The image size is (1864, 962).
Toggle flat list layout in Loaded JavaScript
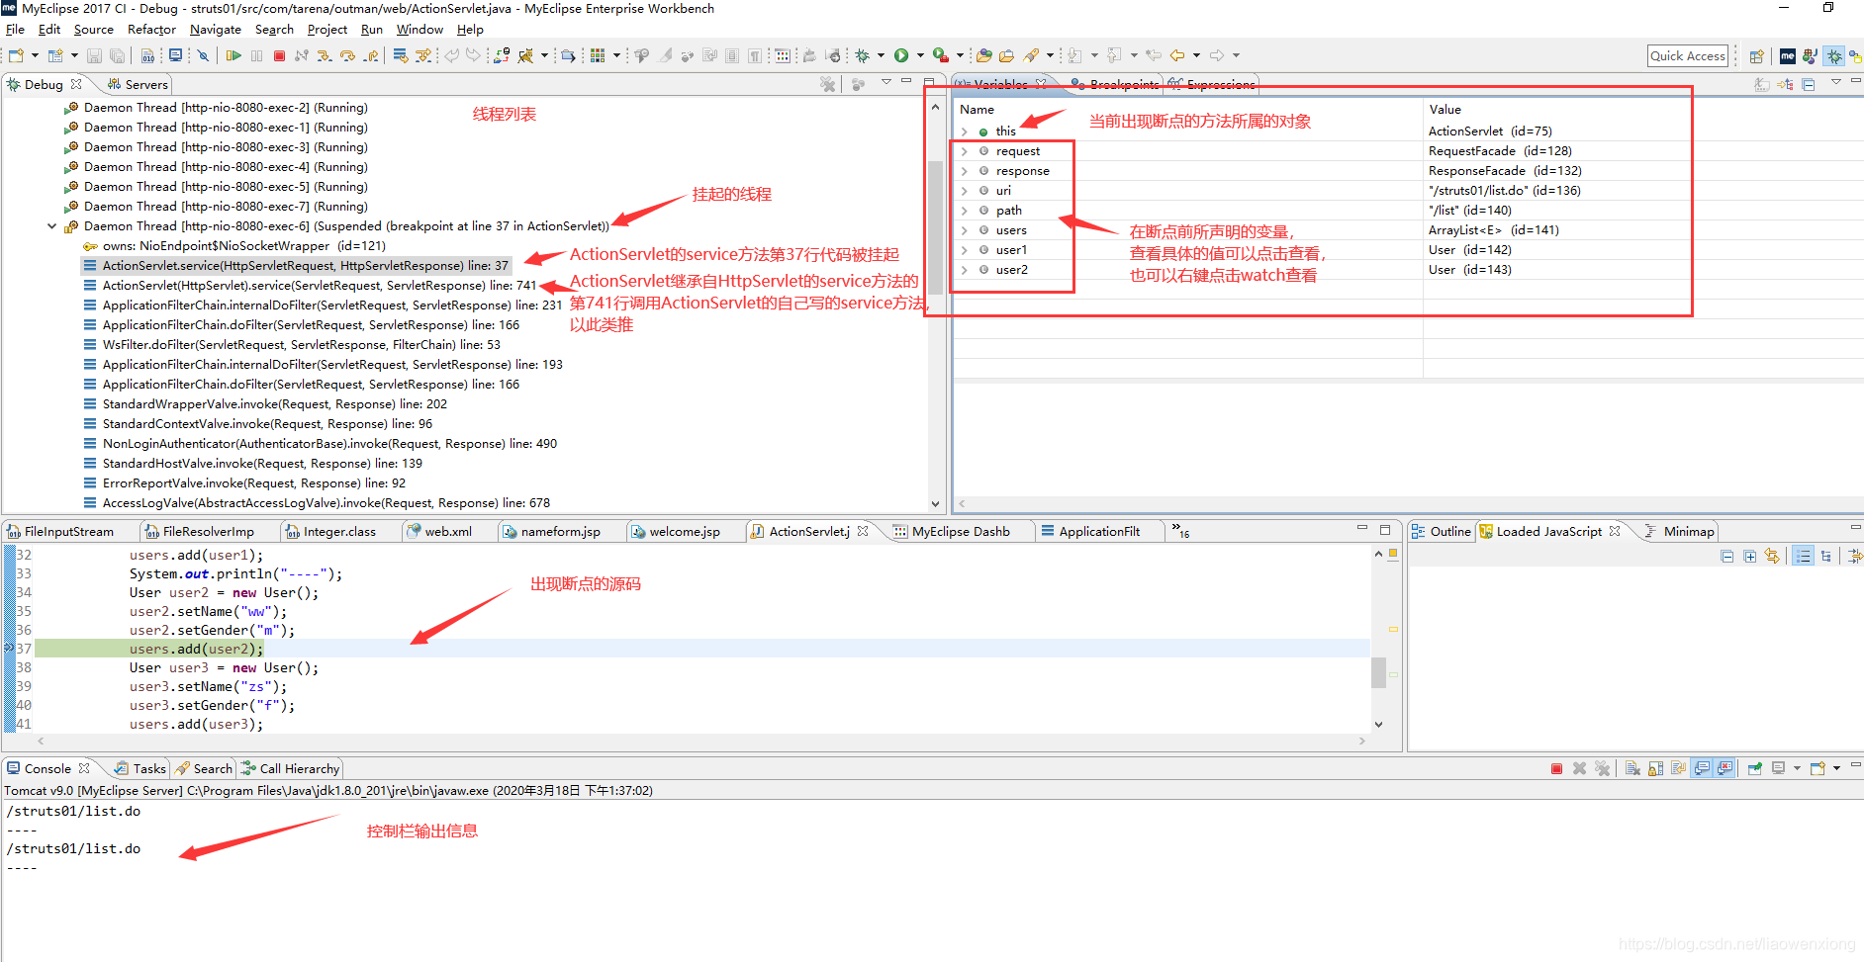tap(1803, 556)
